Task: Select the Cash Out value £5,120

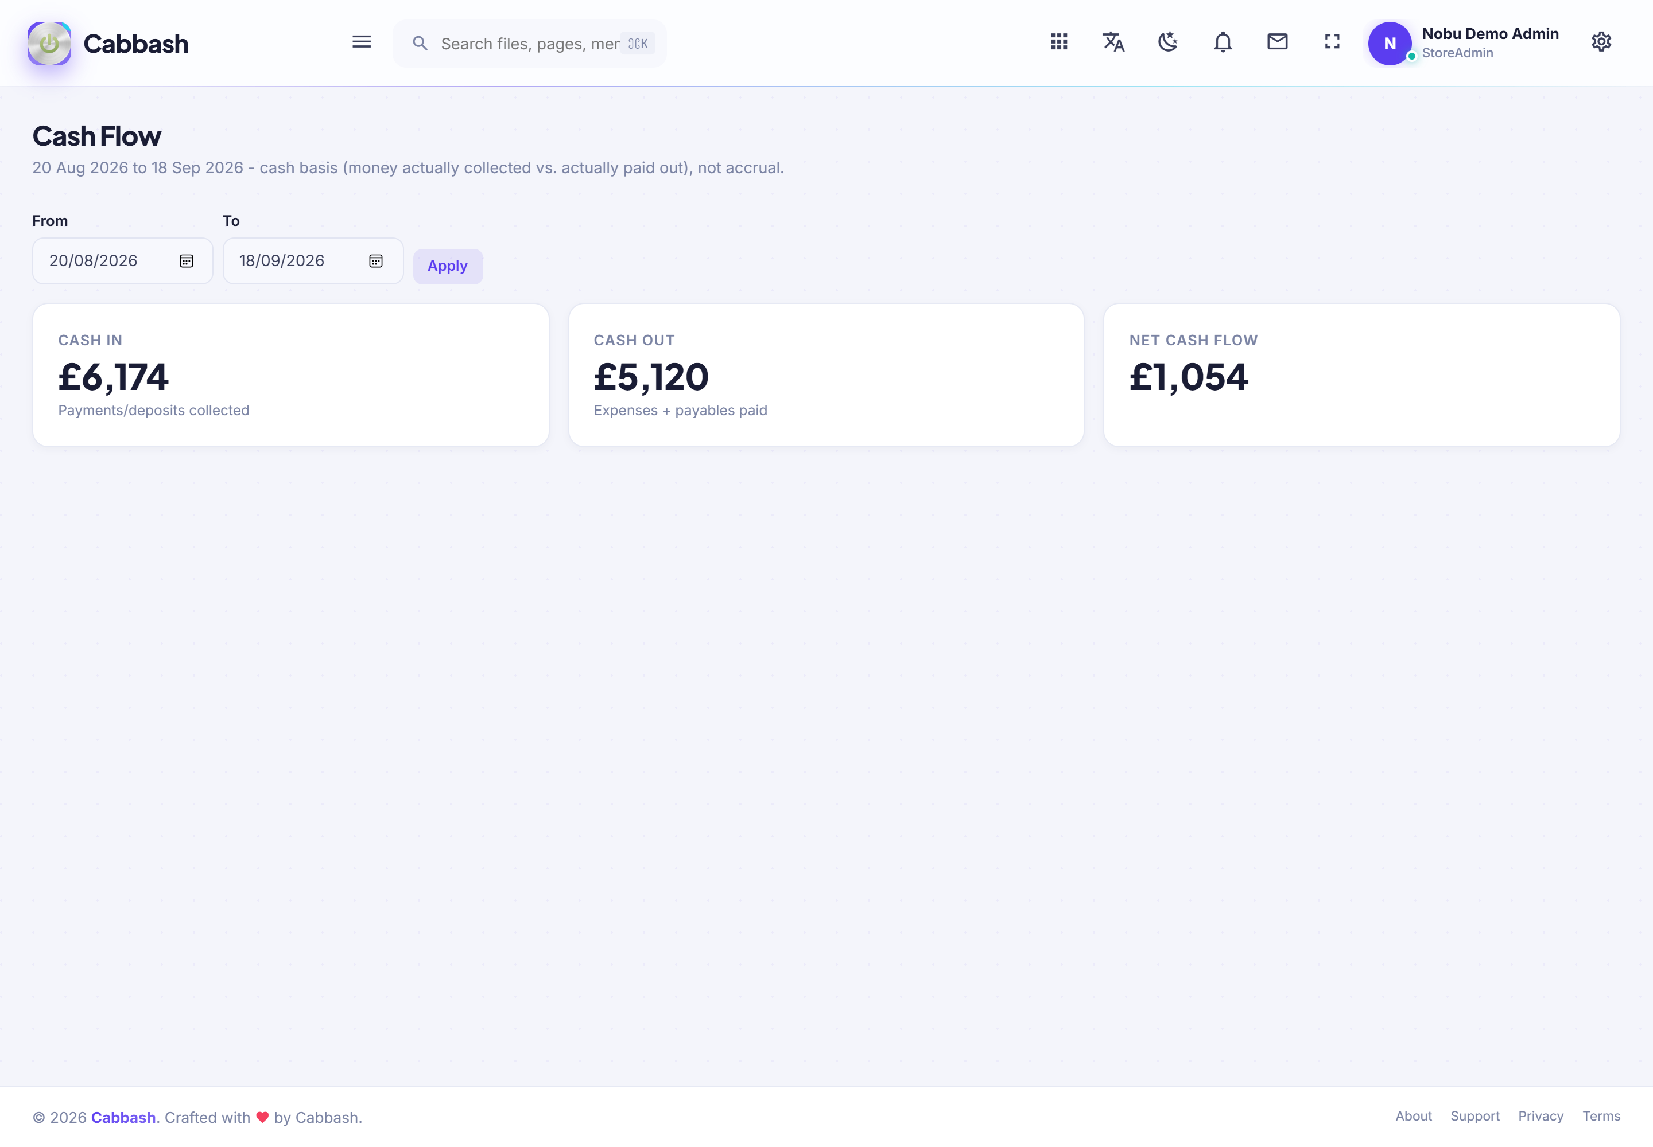Action: (x=651, y=377)
